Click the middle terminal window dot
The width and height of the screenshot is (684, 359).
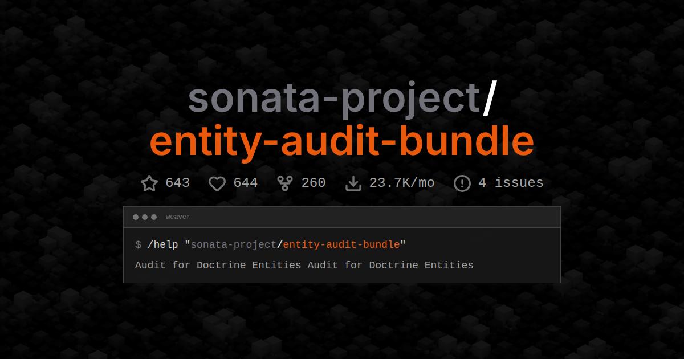[x=145, y=217]
